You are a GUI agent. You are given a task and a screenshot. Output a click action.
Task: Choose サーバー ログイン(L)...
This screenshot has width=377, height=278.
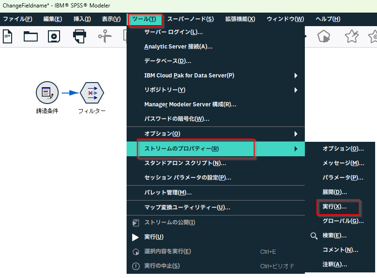(x=215, y=32)
